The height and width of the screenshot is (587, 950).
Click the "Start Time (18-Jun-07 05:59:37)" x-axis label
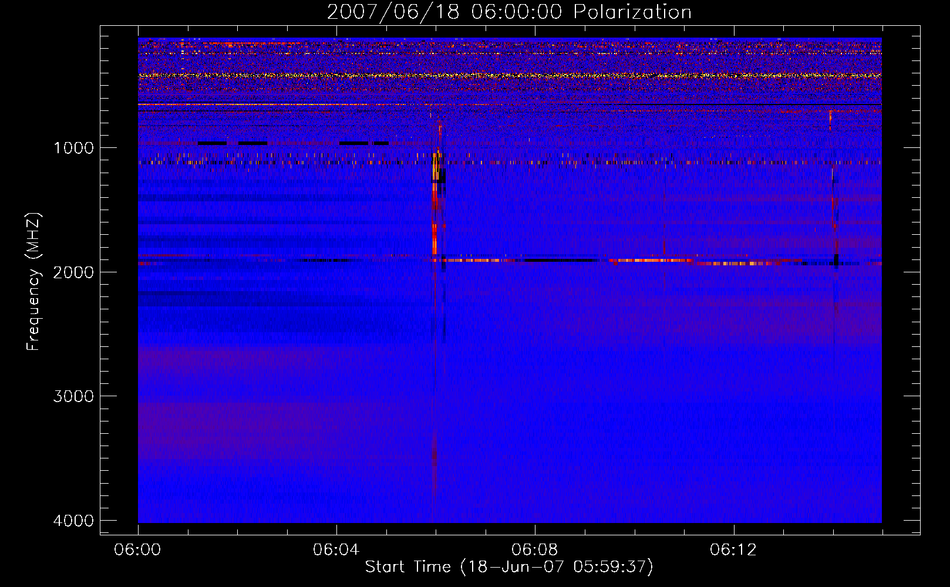[x=509, y=567]
